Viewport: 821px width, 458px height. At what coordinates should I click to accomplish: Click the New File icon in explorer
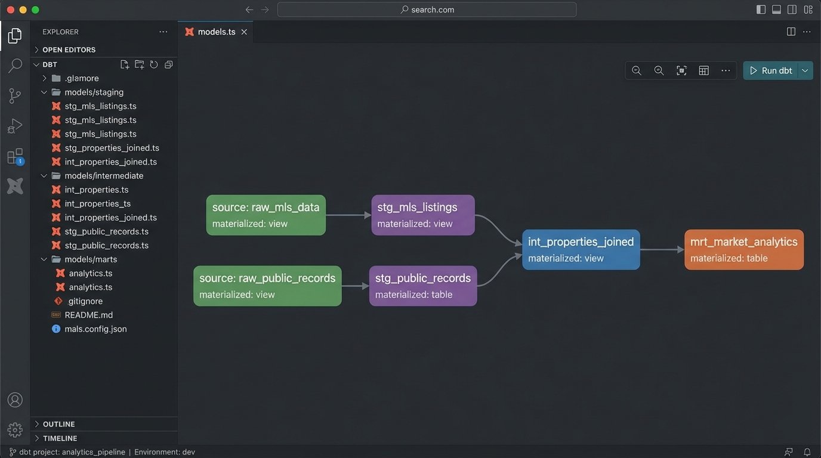pos(124,64)
